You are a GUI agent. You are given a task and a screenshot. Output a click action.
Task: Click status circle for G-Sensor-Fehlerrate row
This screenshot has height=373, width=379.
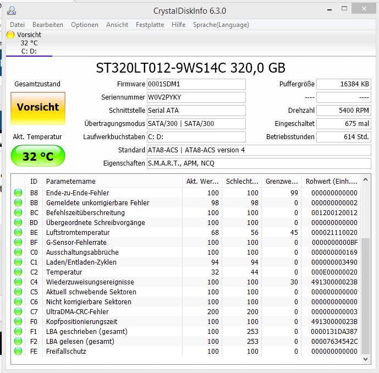pyautogui.click(x=18, y=242)
